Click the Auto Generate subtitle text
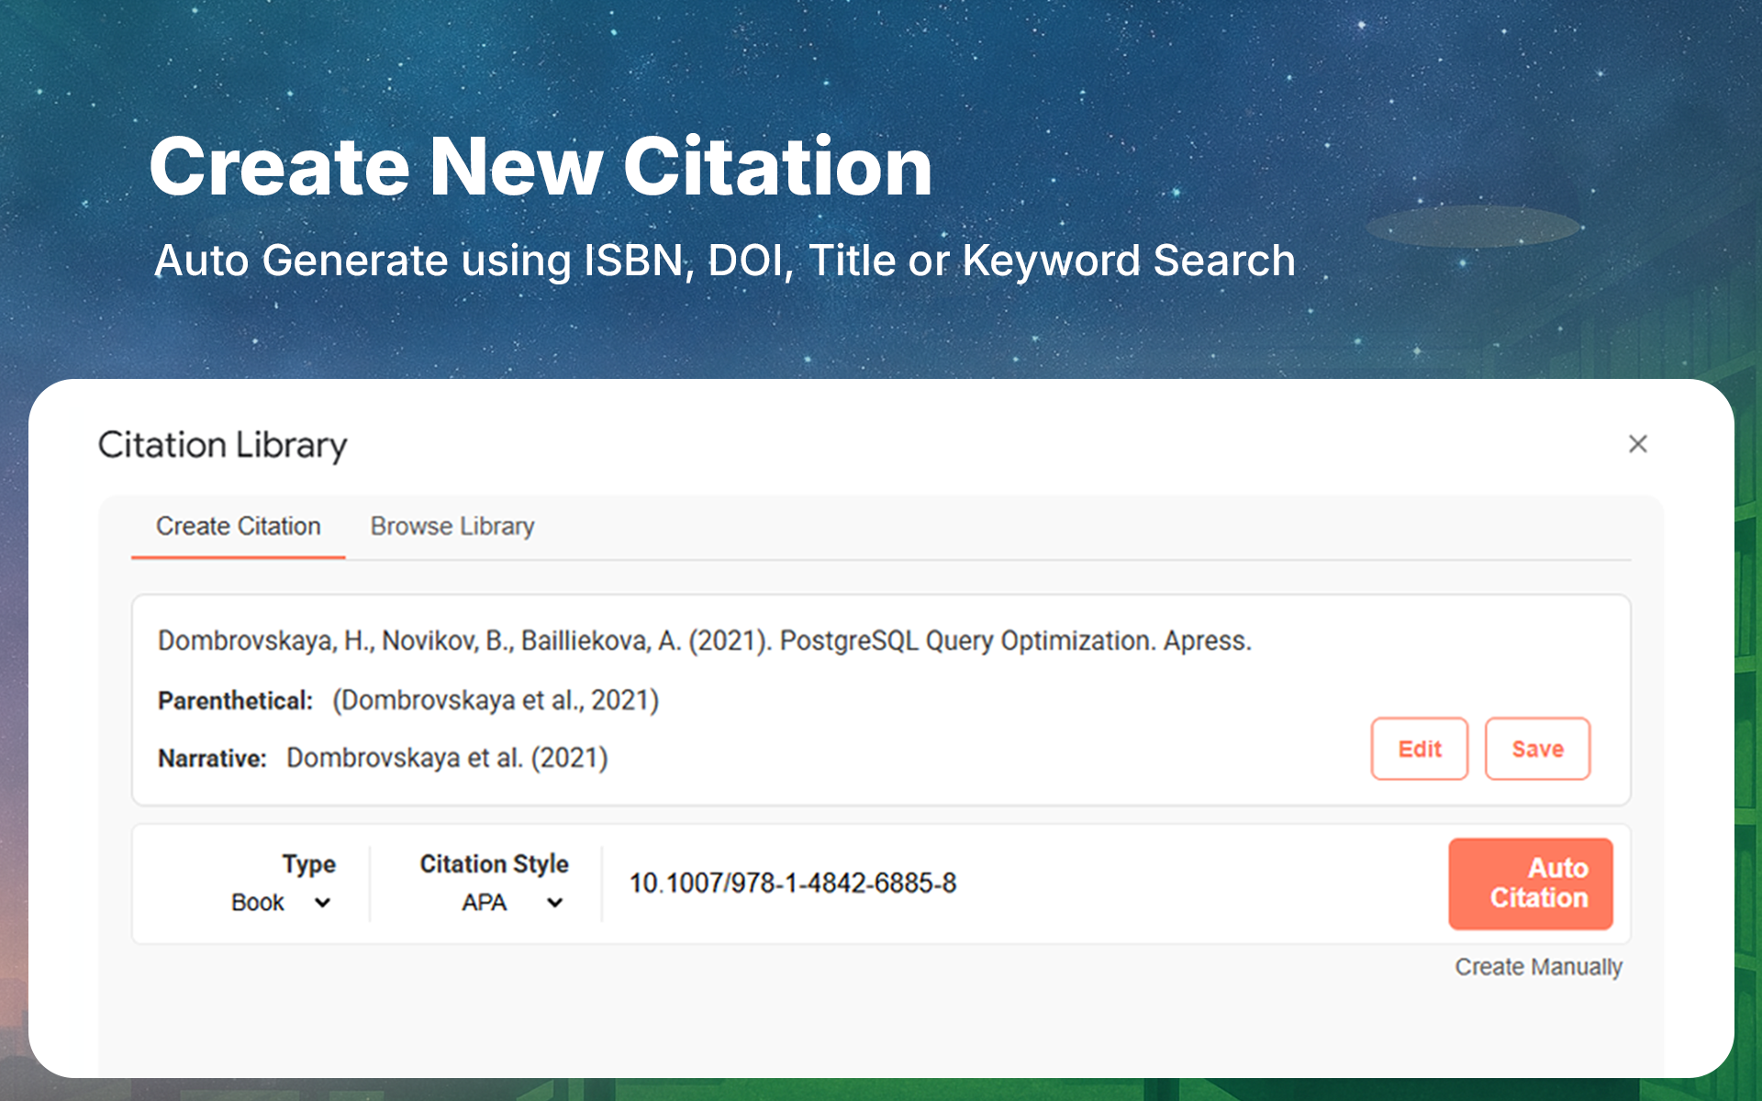 click(724, 261)
